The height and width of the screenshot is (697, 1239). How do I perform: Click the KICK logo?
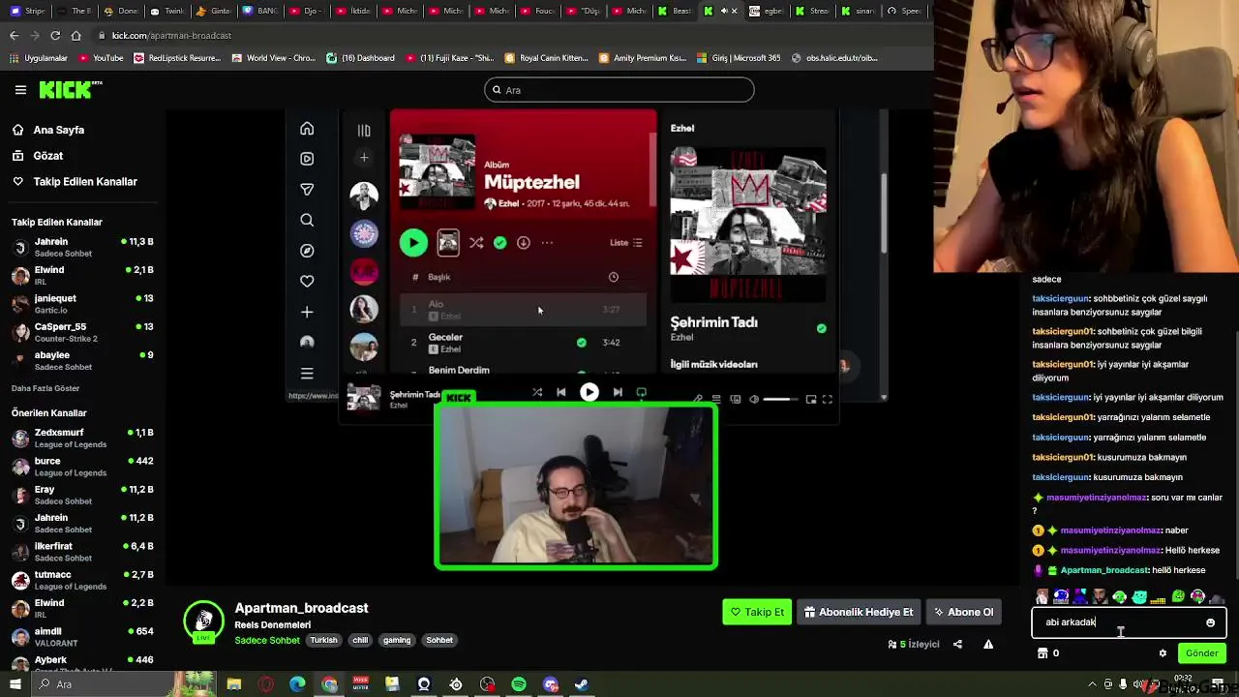(70, 90)
